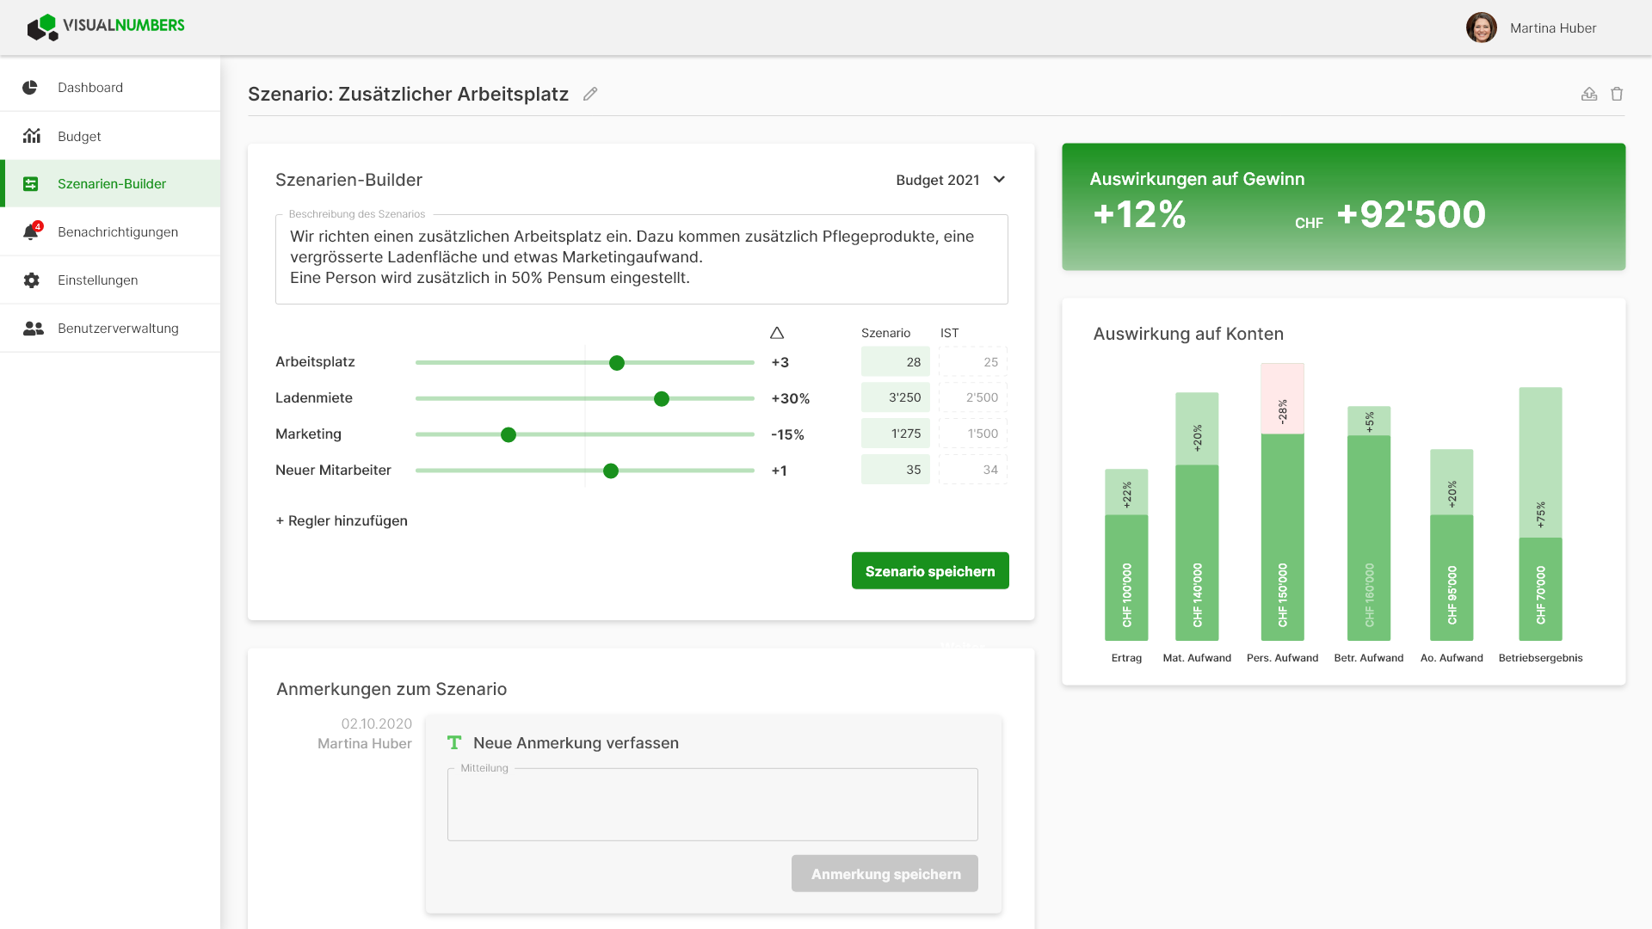Click the + Regler hinzufügen link
1652x929 pixels.
tap(342, 520)
